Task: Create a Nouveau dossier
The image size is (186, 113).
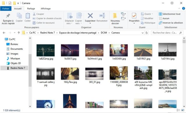Action: pyautogui.click(x=115, y=19)
